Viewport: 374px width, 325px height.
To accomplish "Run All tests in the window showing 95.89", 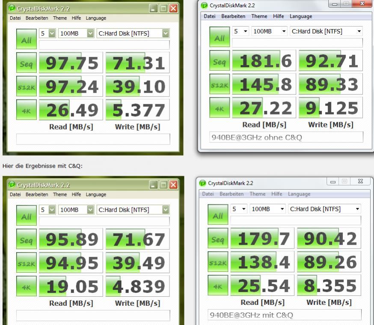I will click(27, 215).
